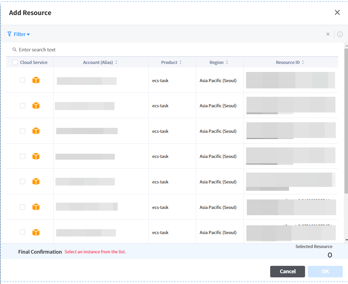Click the orange cube icon in fifth row
Viewport: 348px width, 284px height.
36,182
